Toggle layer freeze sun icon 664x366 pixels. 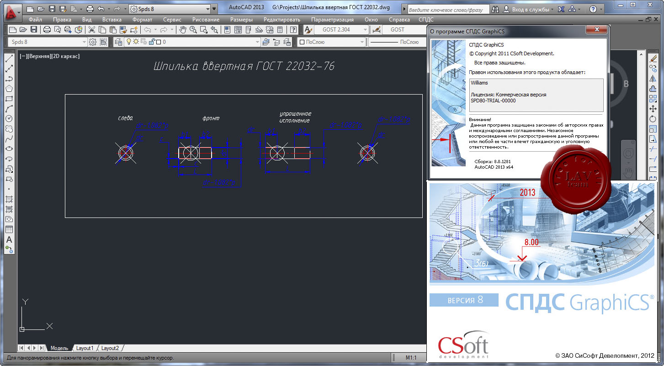pos(136,42)
